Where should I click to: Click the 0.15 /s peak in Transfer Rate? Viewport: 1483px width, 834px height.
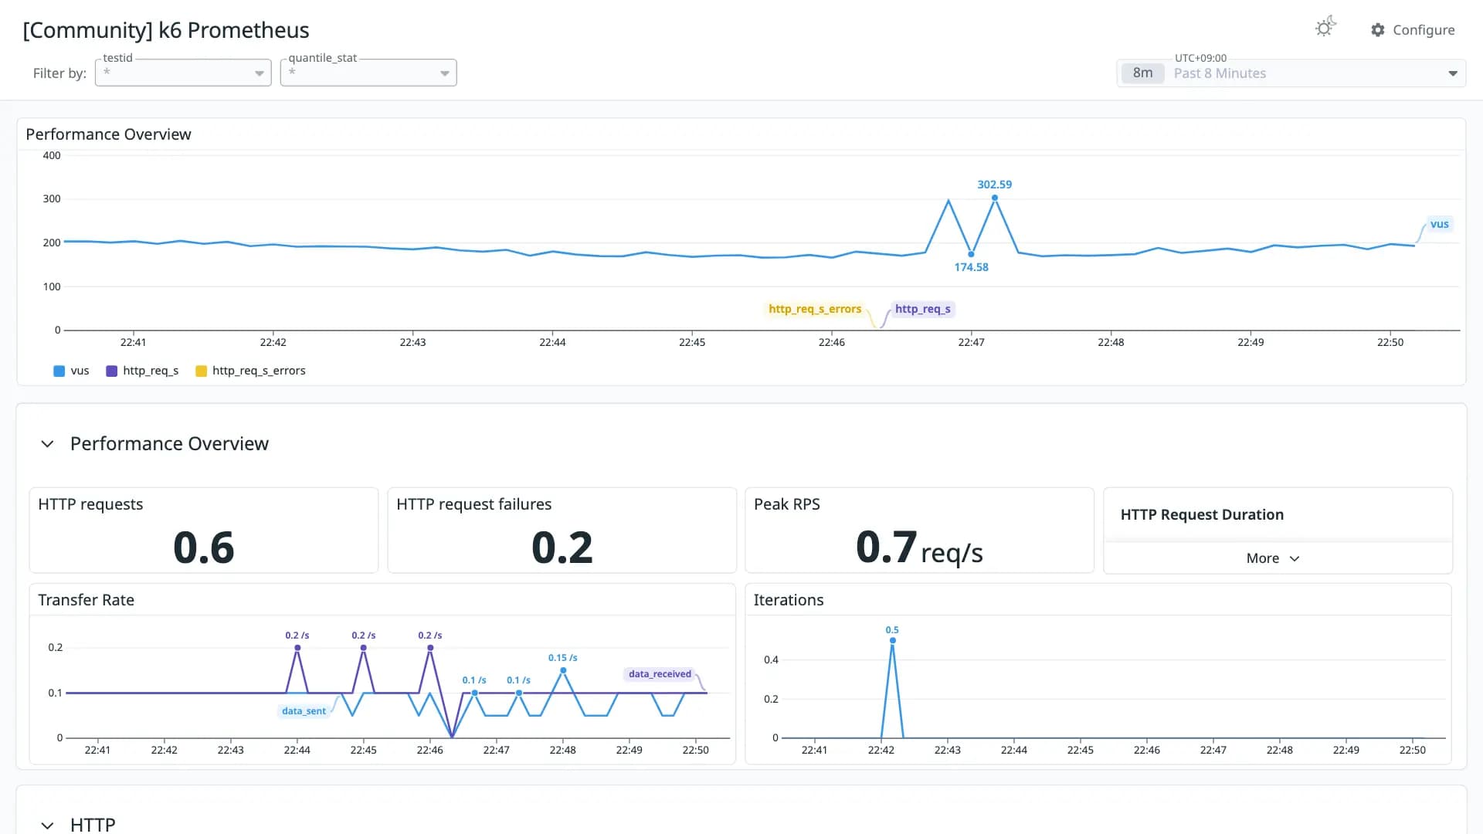click(563, 670)
